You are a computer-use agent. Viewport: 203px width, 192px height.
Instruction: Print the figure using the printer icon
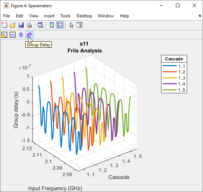(29, 25)
